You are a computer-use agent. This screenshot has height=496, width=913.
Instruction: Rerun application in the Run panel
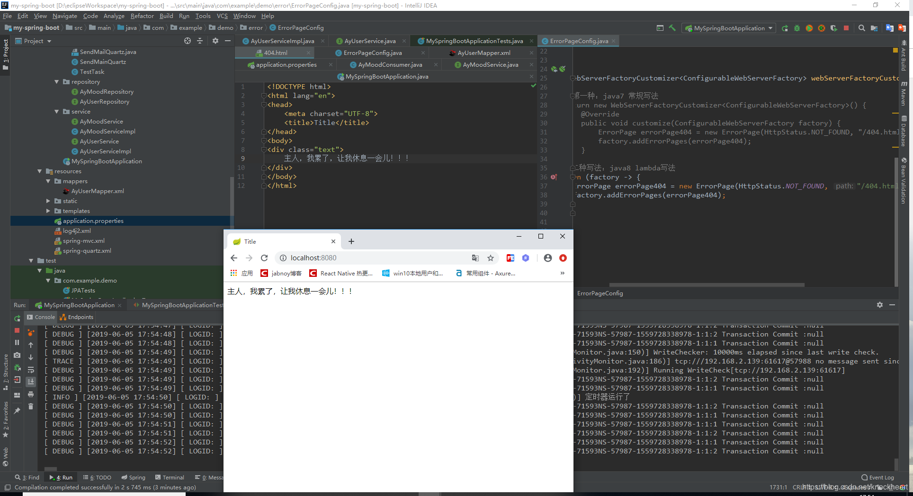pyautogui.click(x=17, y=318)
